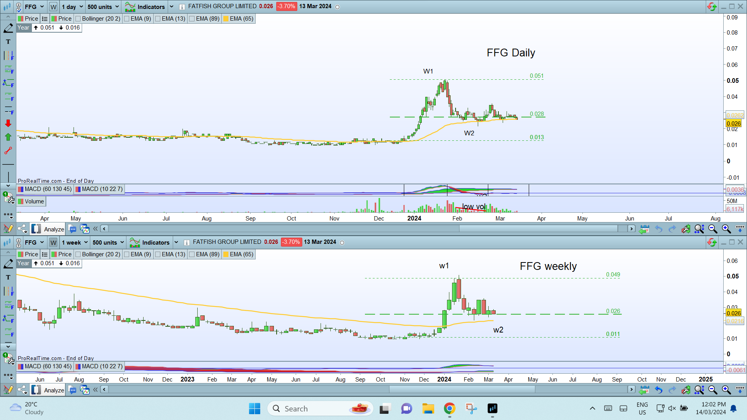Collapse daily price panel with up chevron

tap(8, 17)
